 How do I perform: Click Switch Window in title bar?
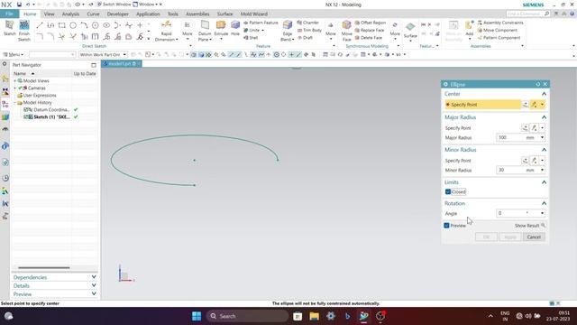point(114,5)
